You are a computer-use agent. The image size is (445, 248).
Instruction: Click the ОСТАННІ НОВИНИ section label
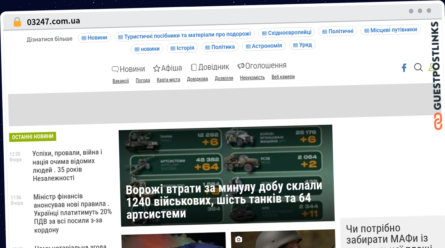pyautogui.click(x=33, y=137)
